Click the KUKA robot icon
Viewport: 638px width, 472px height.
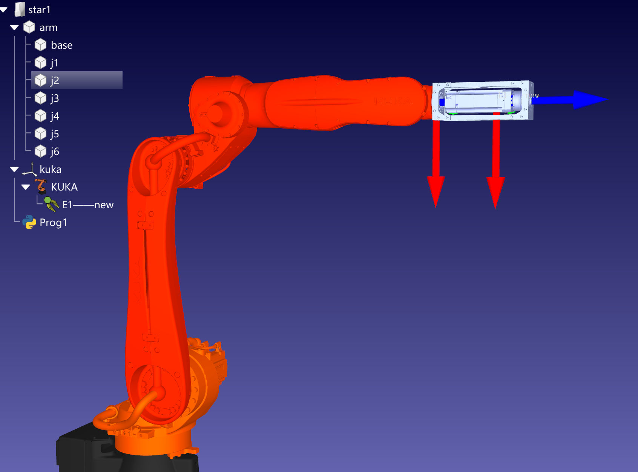coord(41,187)
